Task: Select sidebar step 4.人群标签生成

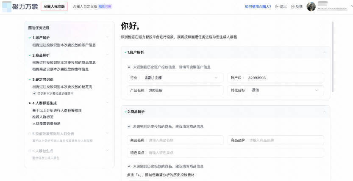Action: pyautogui.click(x=44, y=103)
